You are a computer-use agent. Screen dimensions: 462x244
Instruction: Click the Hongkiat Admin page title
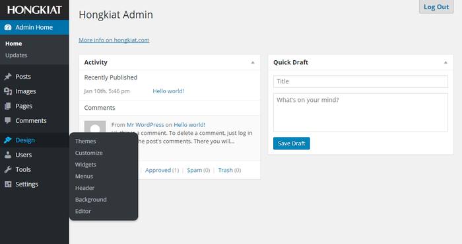115,15
